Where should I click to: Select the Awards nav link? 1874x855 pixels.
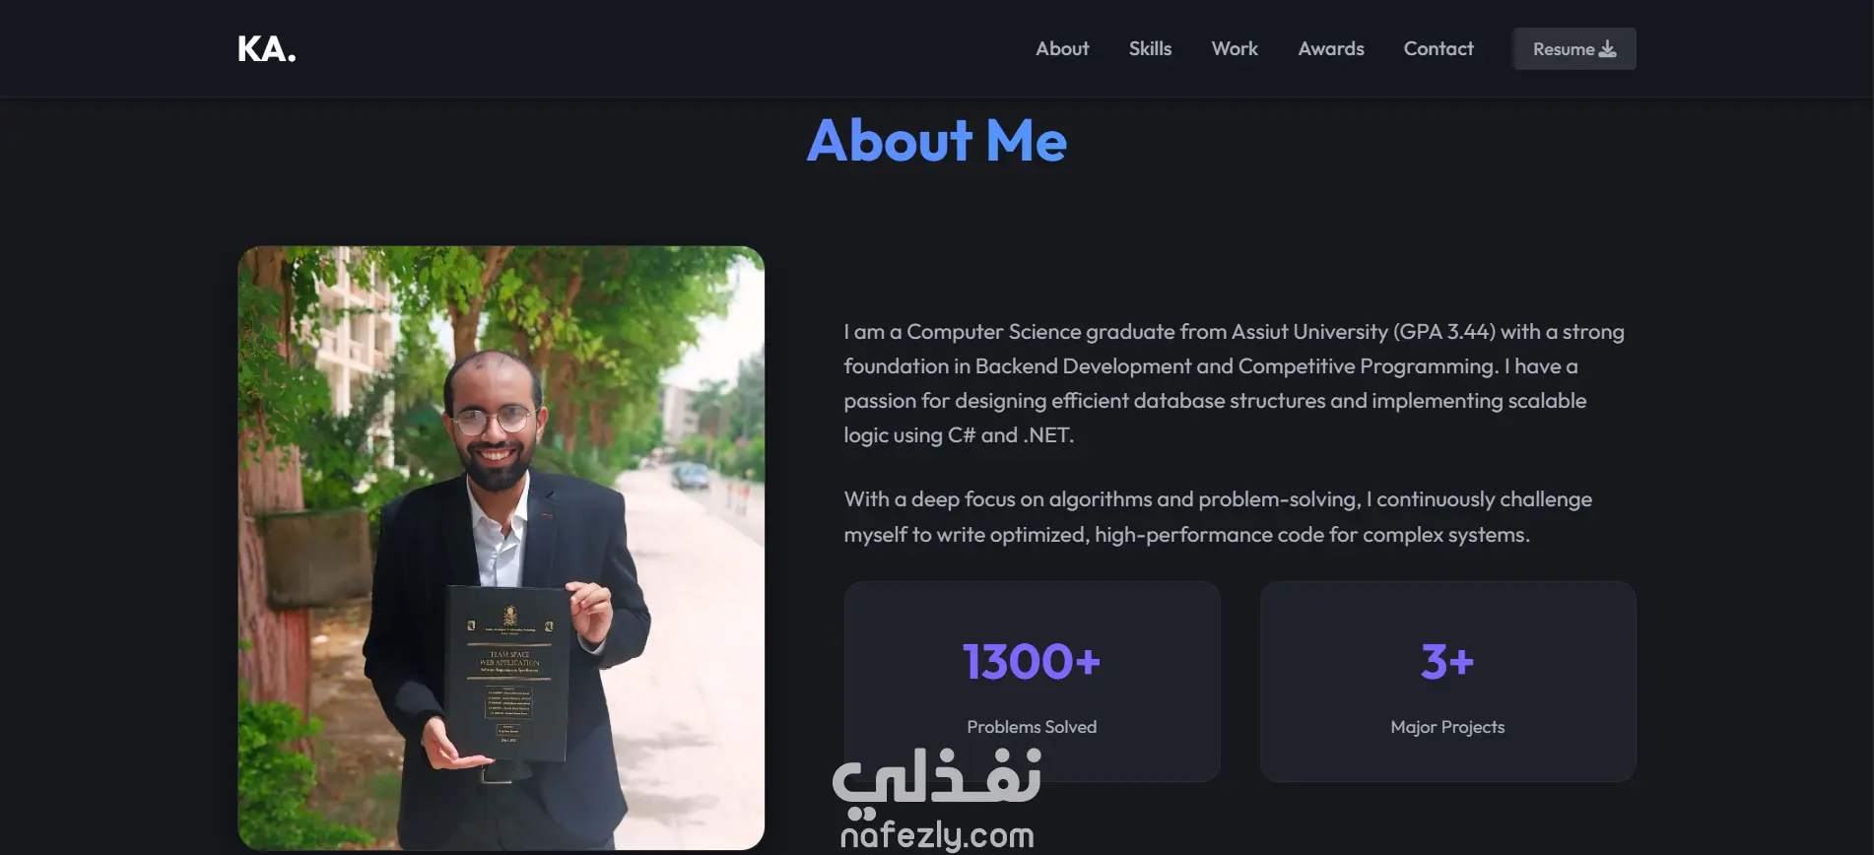tap(1331, 48)
